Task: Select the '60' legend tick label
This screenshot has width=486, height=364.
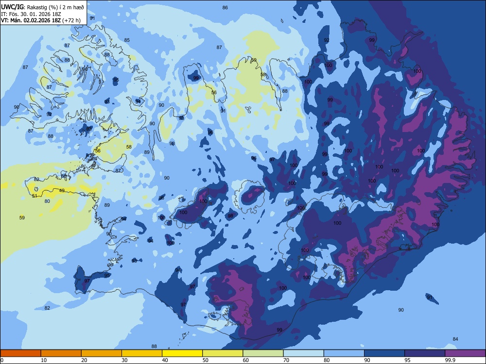Action: click(x=246, y=360)
